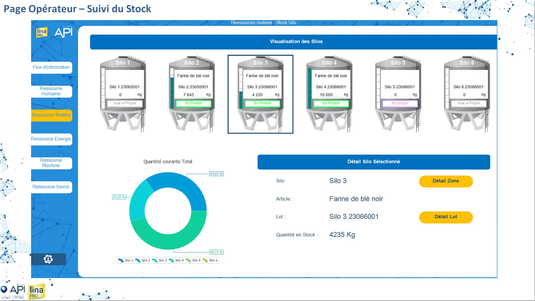535x301 pixels.
Task: Open the Ressource Humaine section
Action: point(51,91)
